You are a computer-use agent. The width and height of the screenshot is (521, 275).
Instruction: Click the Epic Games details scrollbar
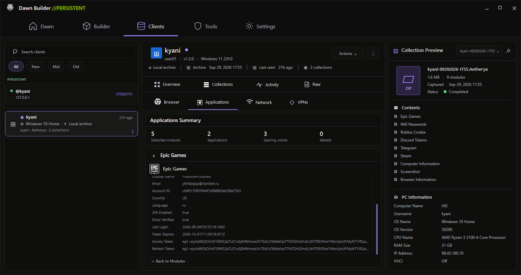pos(377,229)
